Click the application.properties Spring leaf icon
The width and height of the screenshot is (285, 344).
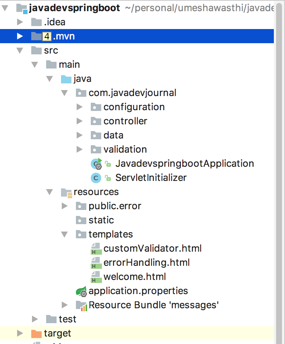tap(81, 291)
